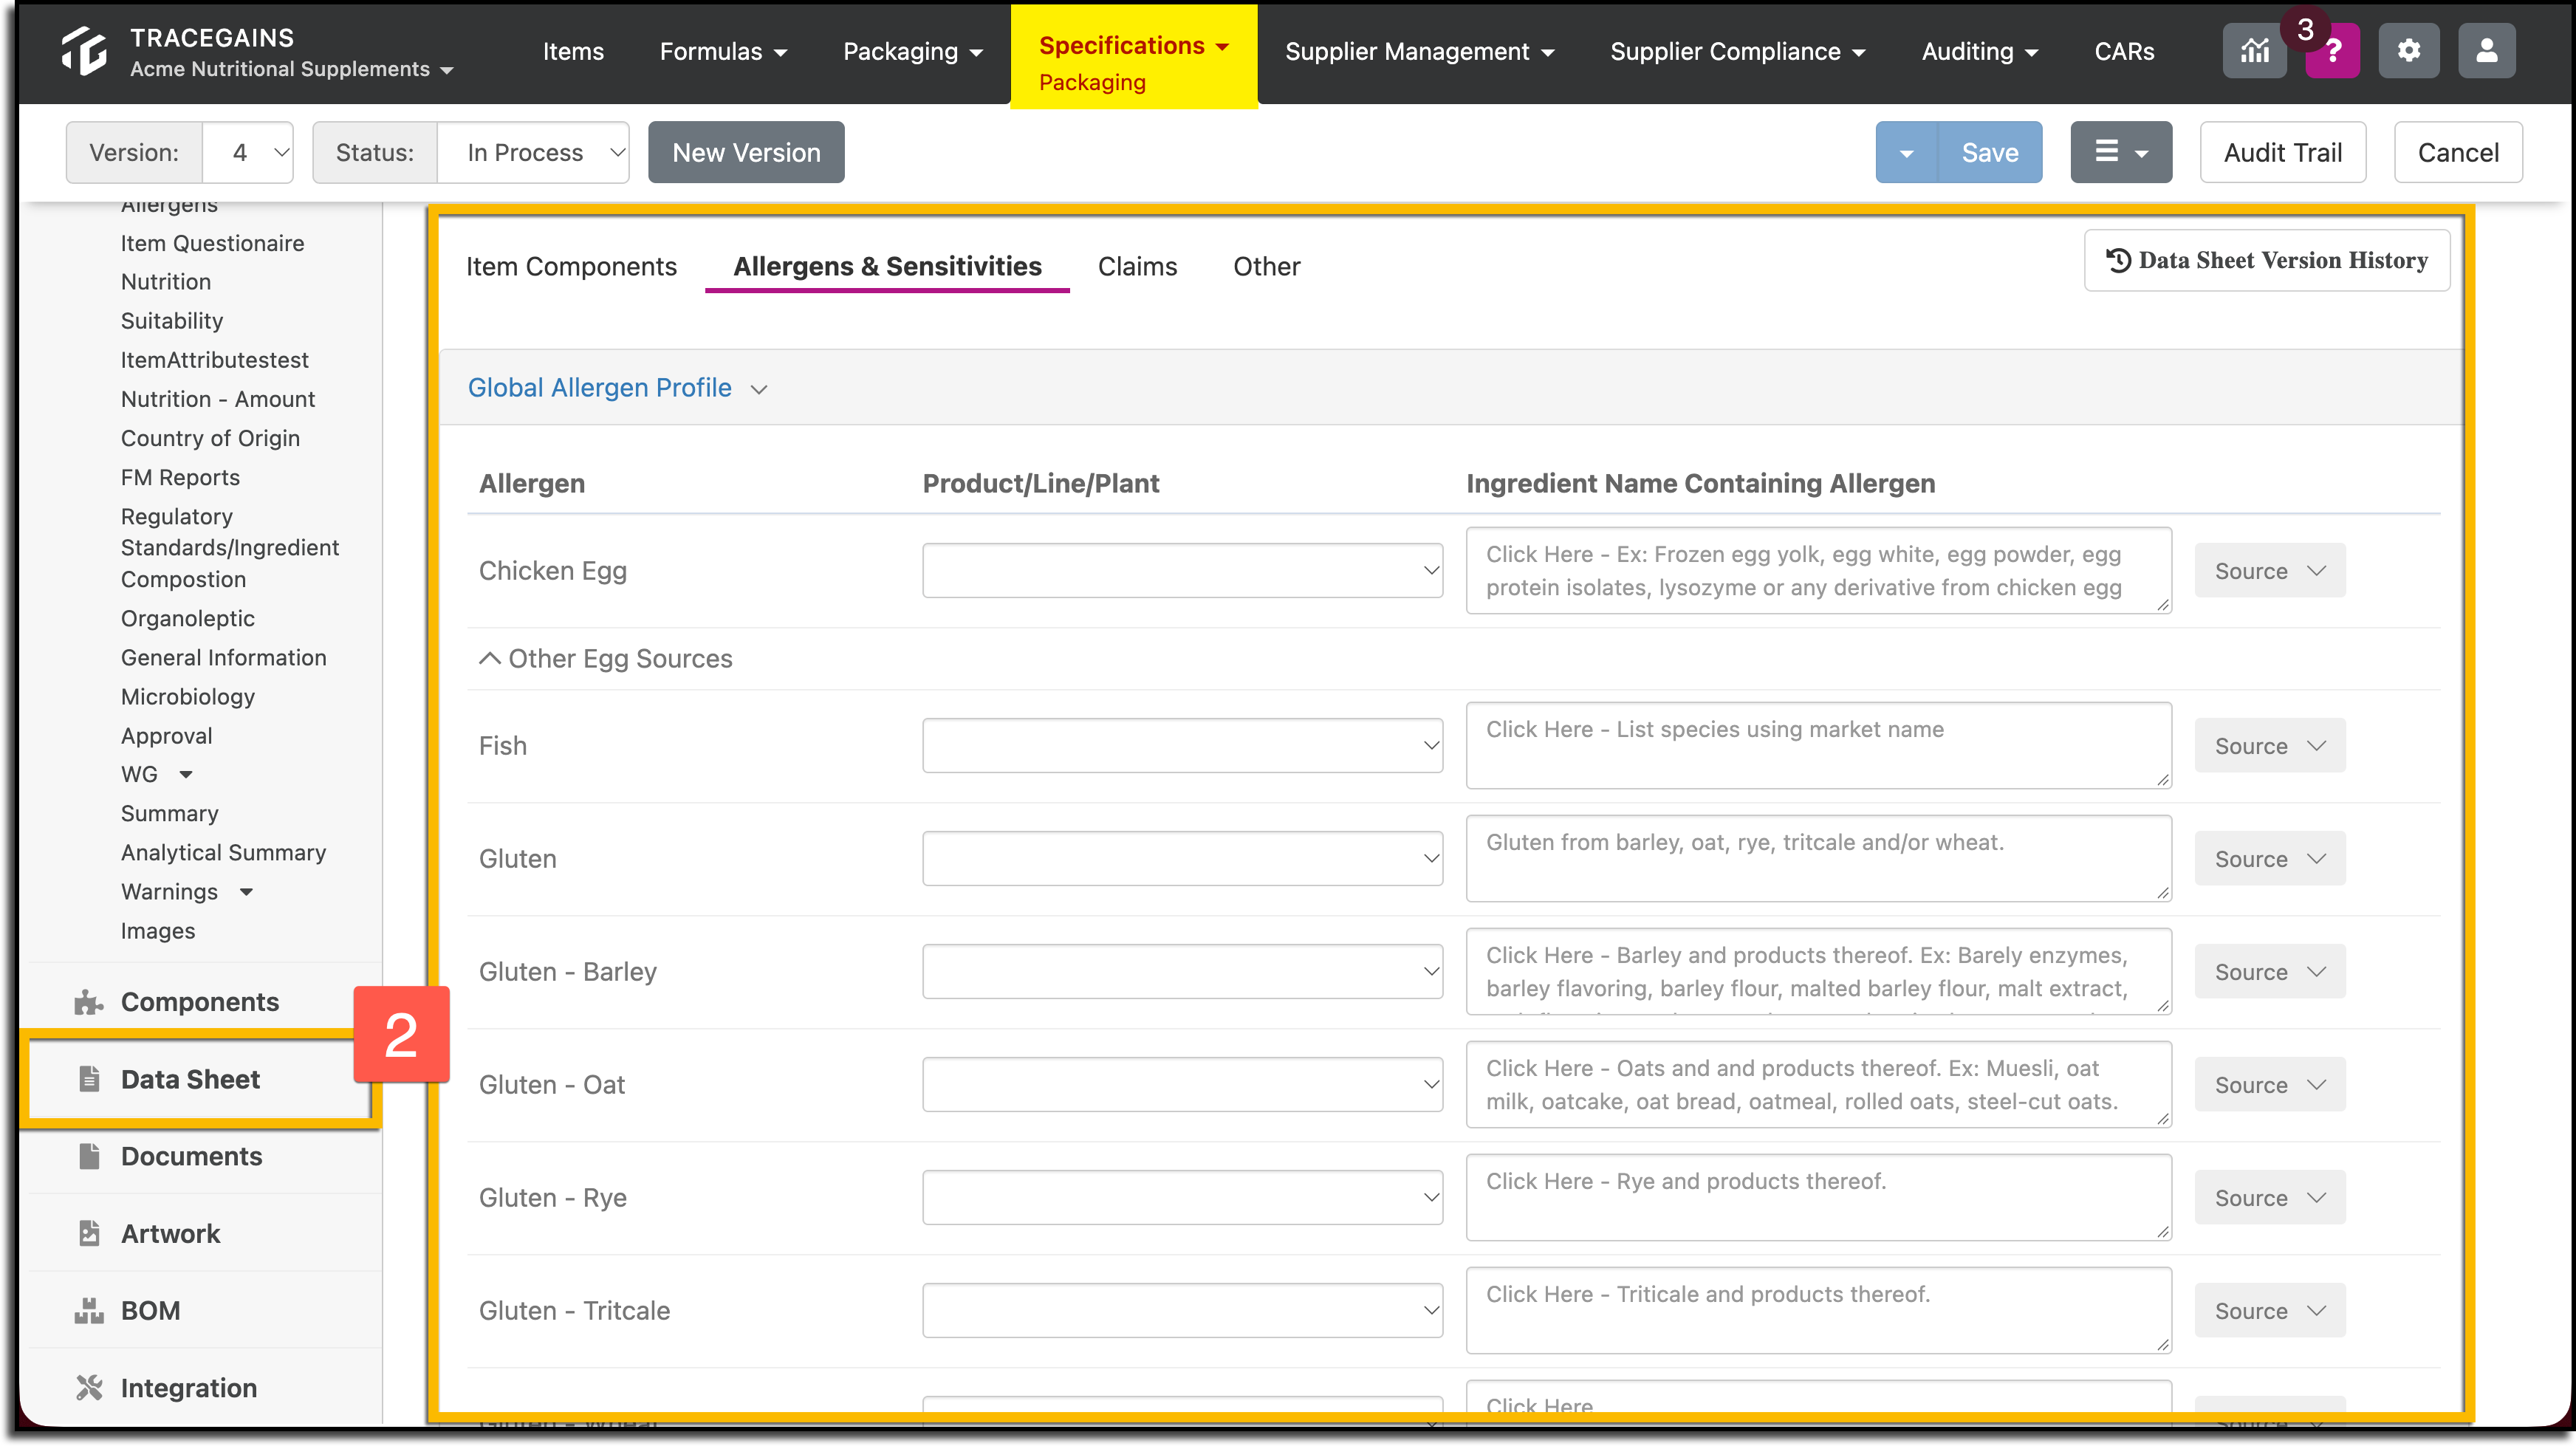The width and height of the screenshot is (2576, 1446).
Task: Click the Gluten ingredient name text field
Action: (1819, 858)
